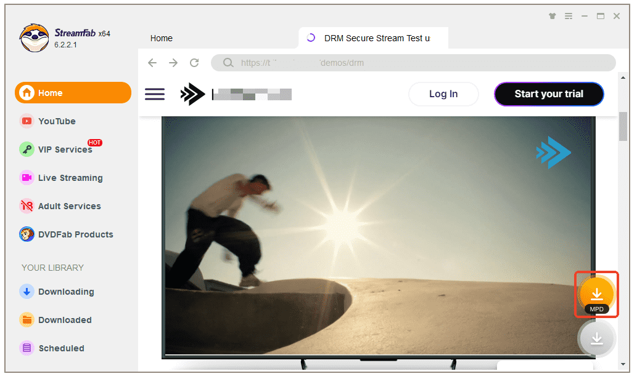This screenshot has width=637, height=379.
Task: Go forward in the browser
Action: coord(173,63)
